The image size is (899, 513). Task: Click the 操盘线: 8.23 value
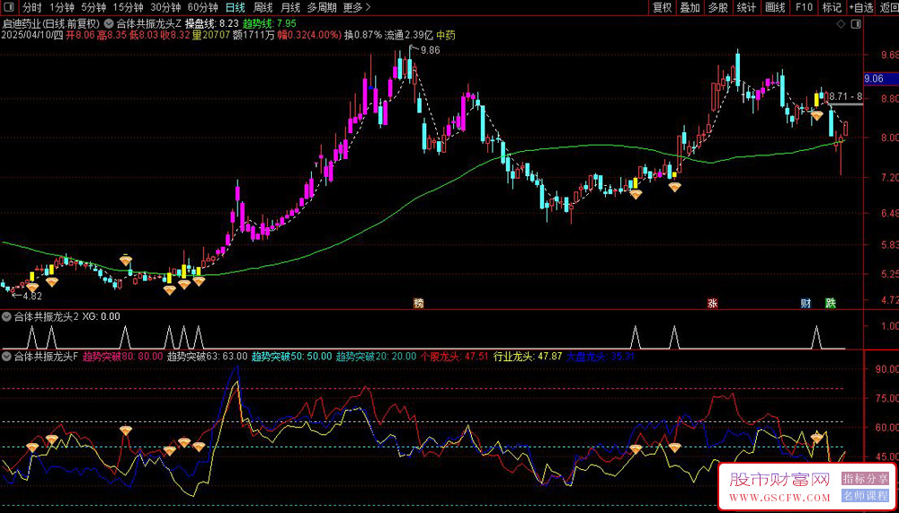[x=211, y=24]
